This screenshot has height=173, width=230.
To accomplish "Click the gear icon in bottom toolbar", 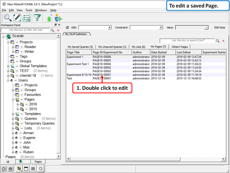I will click(x=41, y=169).
